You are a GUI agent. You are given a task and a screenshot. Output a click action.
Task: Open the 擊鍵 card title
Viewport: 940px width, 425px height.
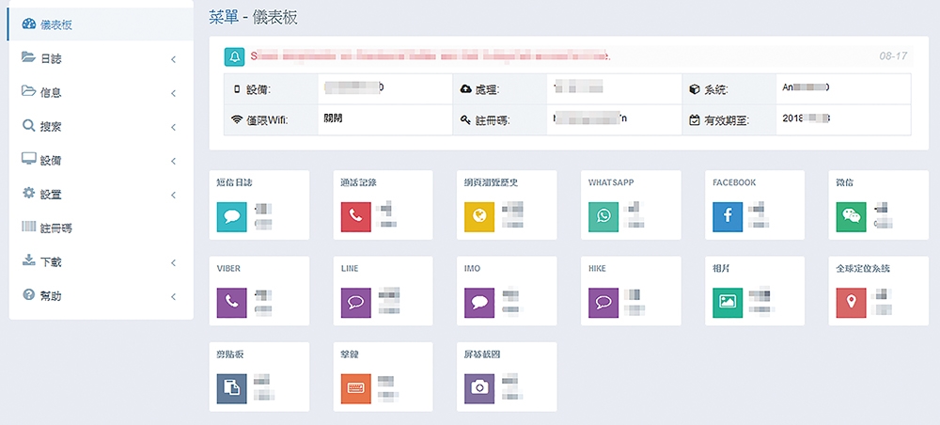tap(350, 354)
